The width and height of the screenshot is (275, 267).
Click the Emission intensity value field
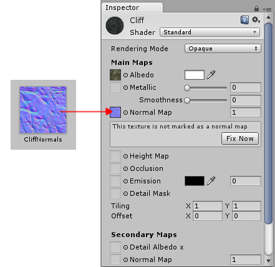(x=246, y=181)
